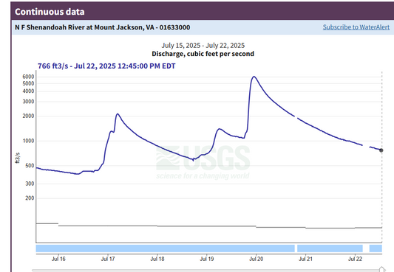Image resolution: width=394 pixels, height=272 pixels.
Task: Click the 6000 y-axis label
Action: point(28,77)
